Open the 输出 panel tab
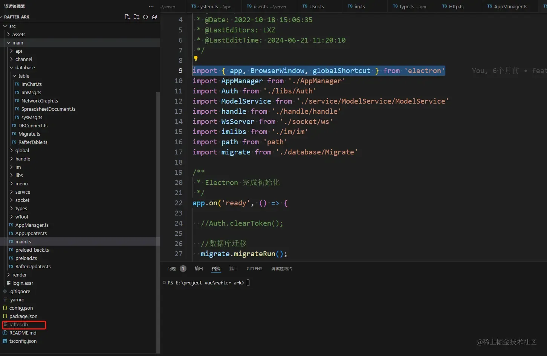 pos(199,269)
